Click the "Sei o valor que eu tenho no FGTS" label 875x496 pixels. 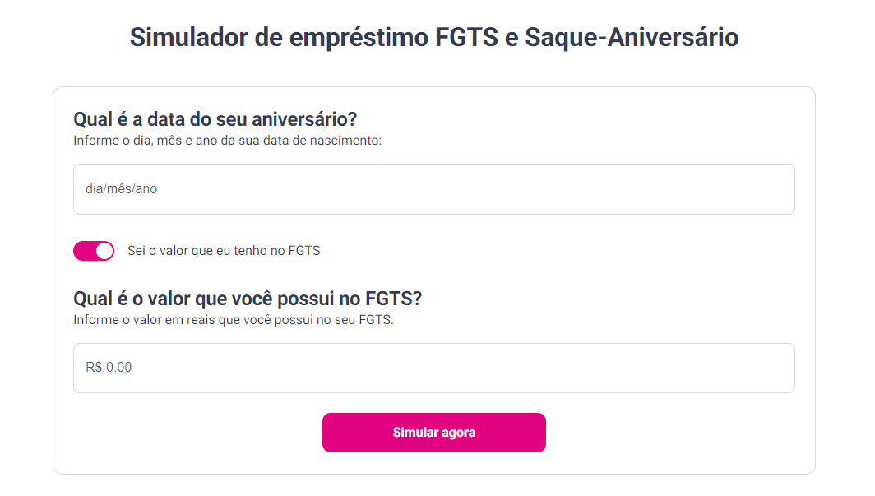coord(224,251)
